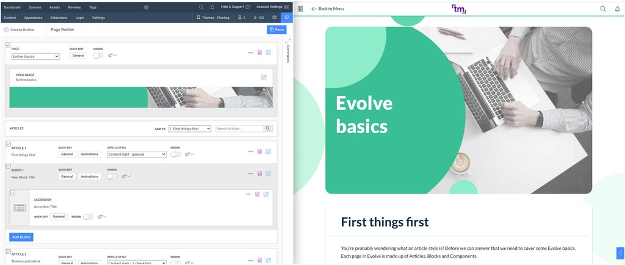Click the hero image thumbnail in the builder

pyautogui.click(x=141, y=97)
